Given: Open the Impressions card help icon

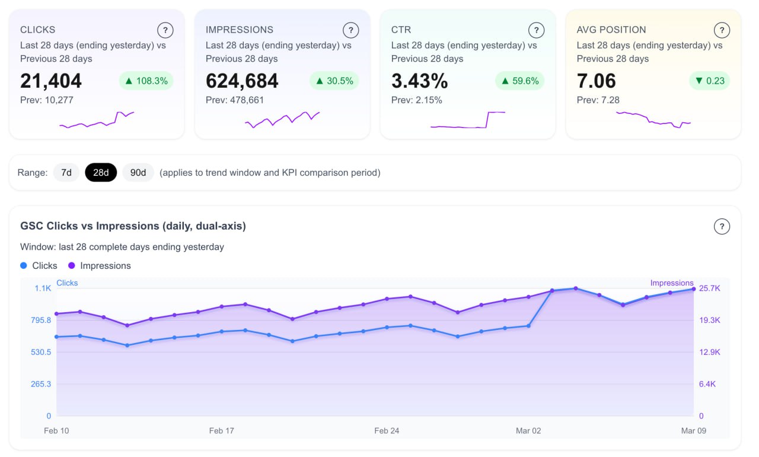Looking at the screenshot, I should pos(351,30).
